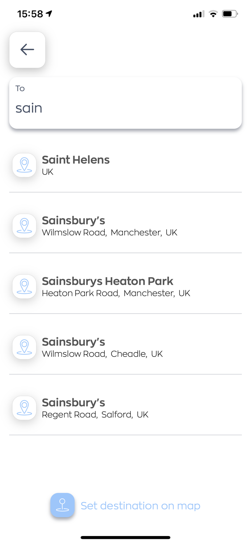
Task: Click the pin icon beside Sainsburys Heaton Park
Action: tap(24, 286)
